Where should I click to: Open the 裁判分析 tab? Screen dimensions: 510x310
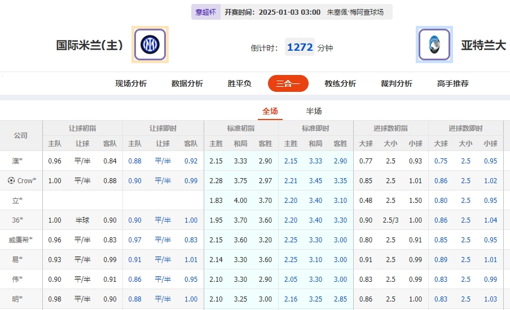point(397,83)
